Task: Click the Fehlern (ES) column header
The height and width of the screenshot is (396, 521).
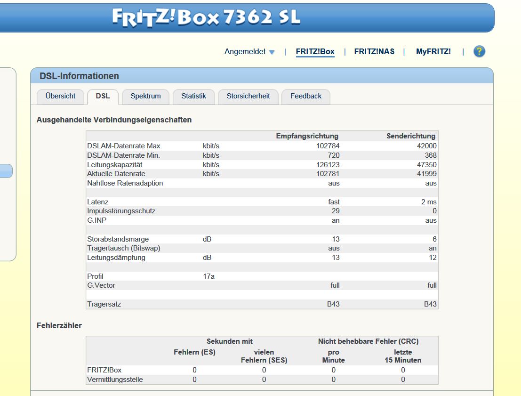Action: pyautogui.click(x=194, y=352)
